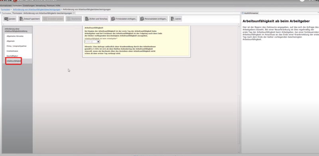The width and height of the screenshot is (319, 156).
Task: Open the Premium menu
Action: point(51,6)
